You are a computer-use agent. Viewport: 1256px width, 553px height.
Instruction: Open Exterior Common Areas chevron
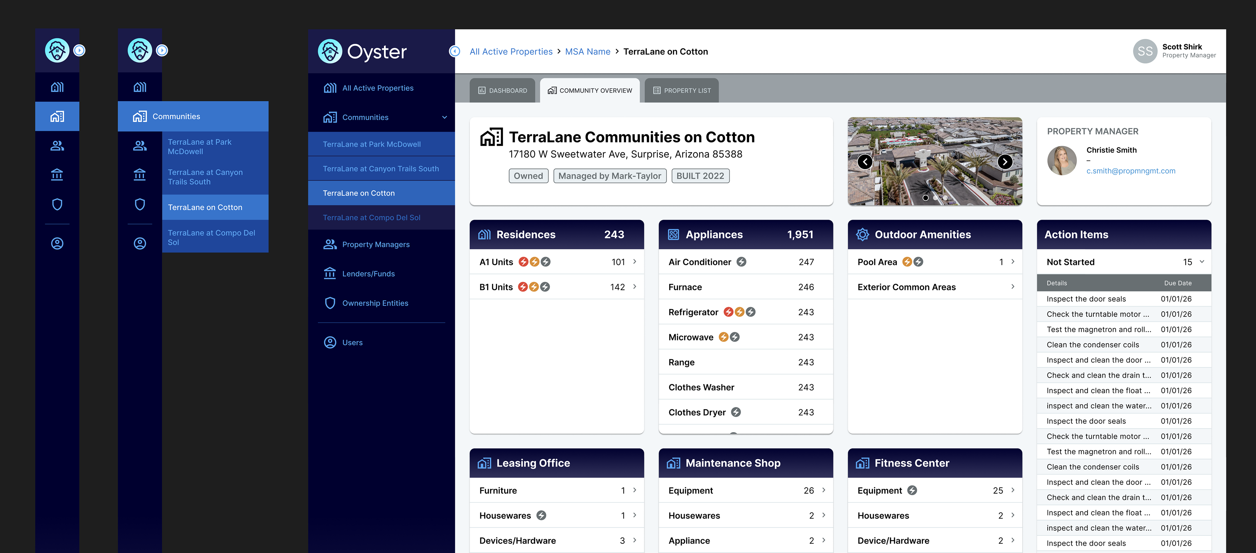pyautogui.click(x=1013, y=287)
